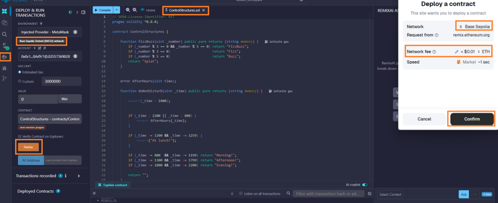Select the Estimated Gas radio button
Viewport: 498px width, 203px height.
pos(20,72)
